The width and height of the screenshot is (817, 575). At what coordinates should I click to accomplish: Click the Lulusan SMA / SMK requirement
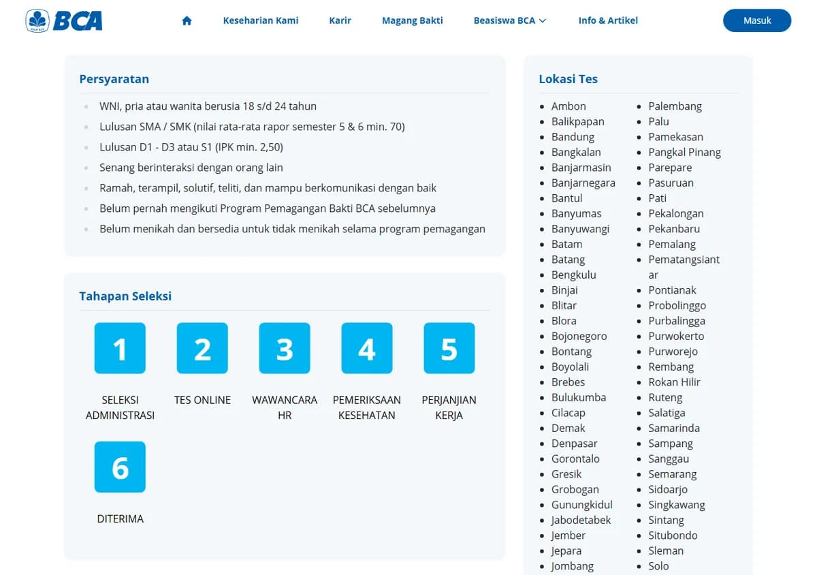pyautogui.click(x=253, y=127)
